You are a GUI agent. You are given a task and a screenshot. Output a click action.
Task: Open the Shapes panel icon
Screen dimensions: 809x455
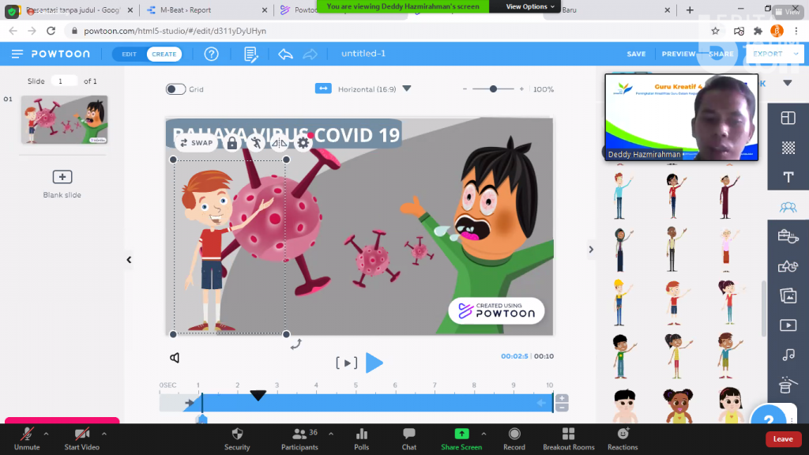[x=788, y=266]
